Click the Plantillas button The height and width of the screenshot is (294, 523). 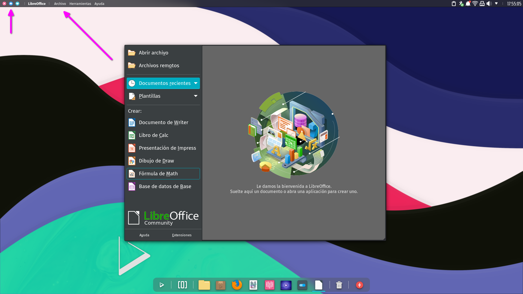pyautogui.click(x=163, y=96)
